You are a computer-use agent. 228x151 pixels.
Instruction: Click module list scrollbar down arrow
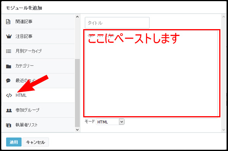78,129
